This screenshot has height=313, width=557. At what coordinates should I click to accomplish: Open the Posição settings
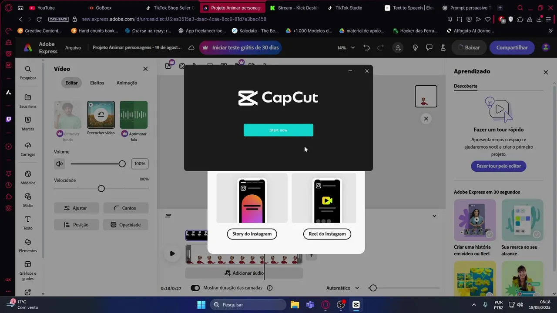click(77, 225)
